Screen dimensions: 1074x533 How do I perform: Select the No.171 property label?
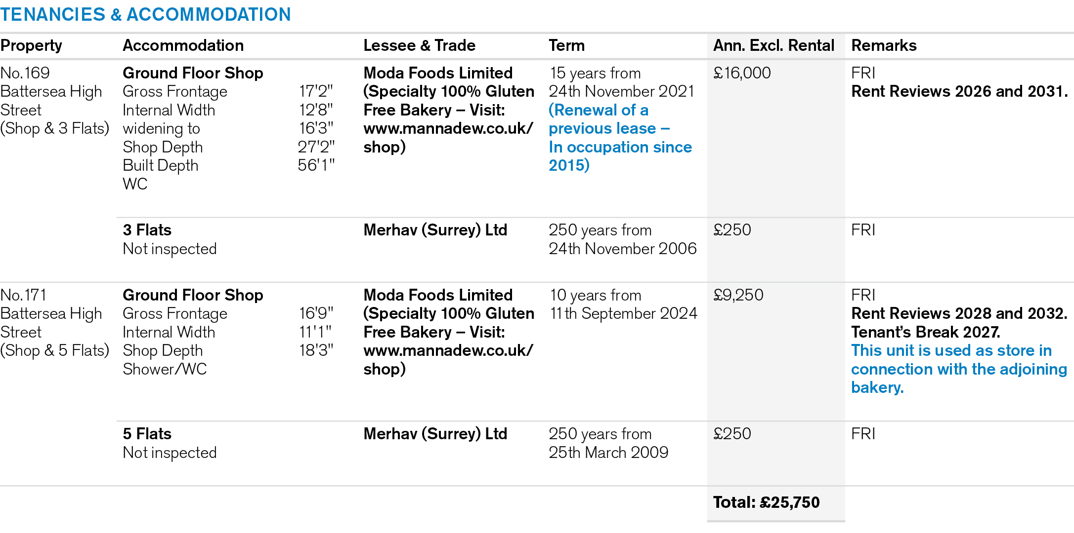[x=24, y=295]
